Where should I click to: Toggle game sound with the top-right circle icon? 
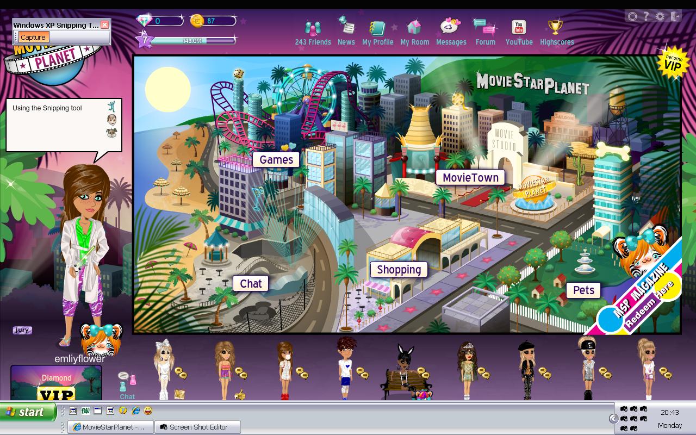pos(632,16)
